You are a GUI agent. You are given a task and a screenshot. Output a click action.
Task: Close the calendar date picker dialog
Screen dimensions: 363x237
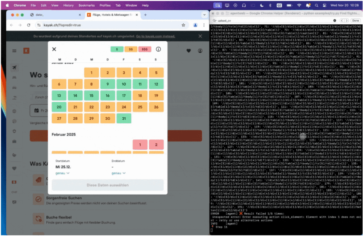coord(54,49)
